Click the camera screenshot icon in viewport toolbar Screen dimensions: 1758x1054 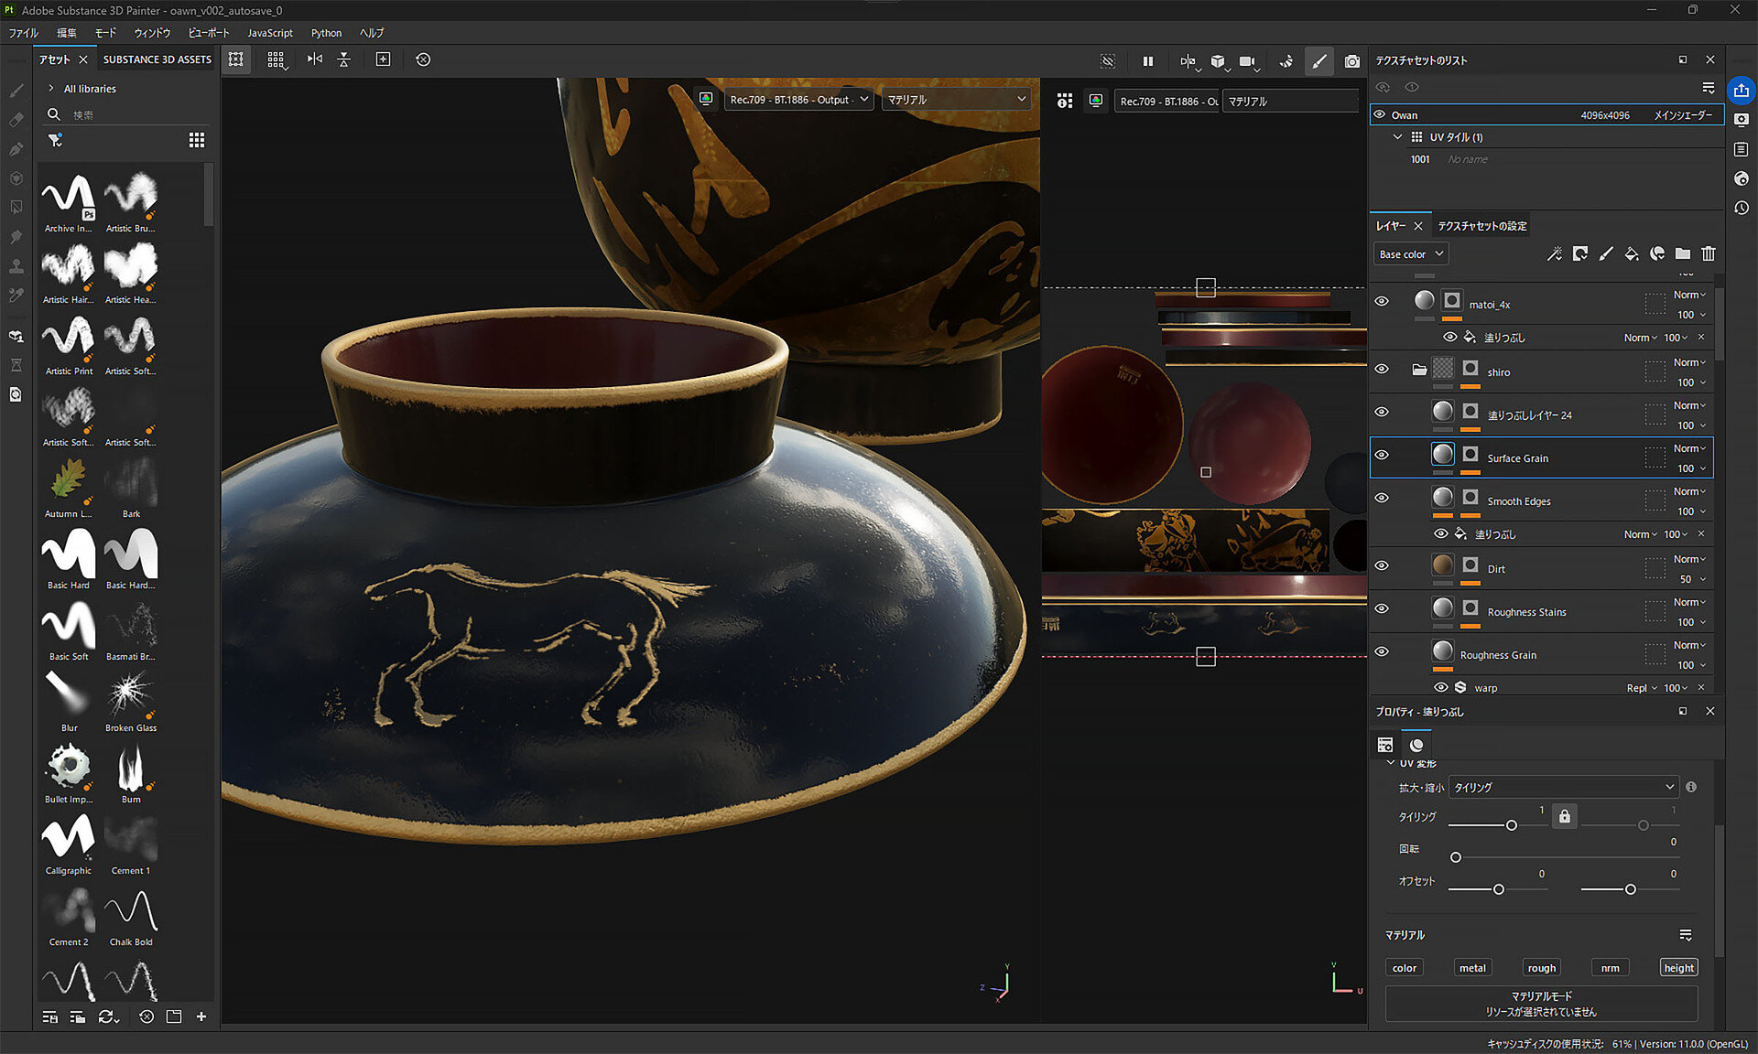[x=1351, y=61]
